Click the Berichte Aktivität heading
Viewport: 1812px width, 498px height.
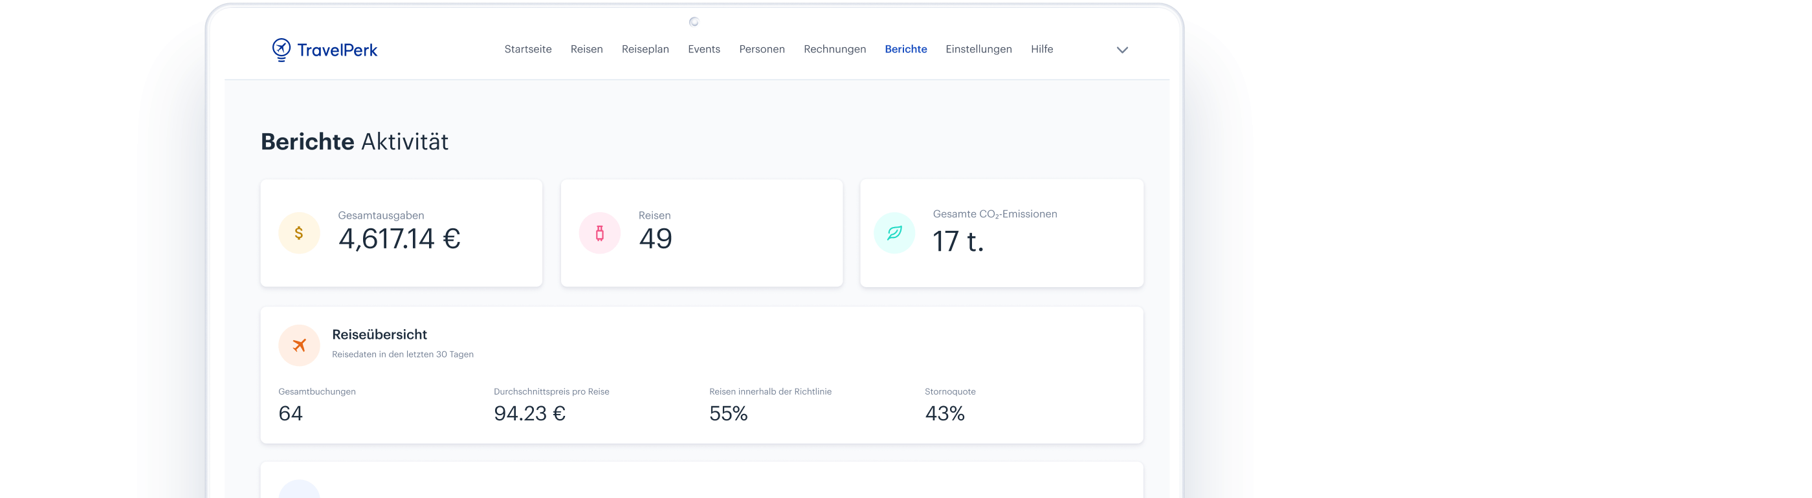pos(355,142)
